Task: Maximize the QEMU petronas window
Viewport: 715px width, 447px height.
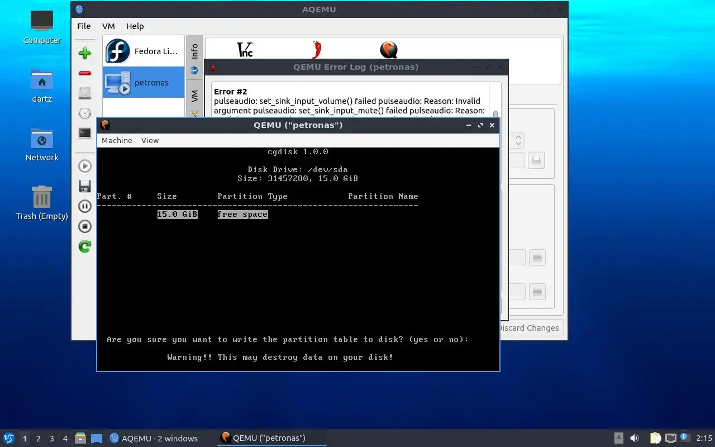Action: click(x=480, y=125)
